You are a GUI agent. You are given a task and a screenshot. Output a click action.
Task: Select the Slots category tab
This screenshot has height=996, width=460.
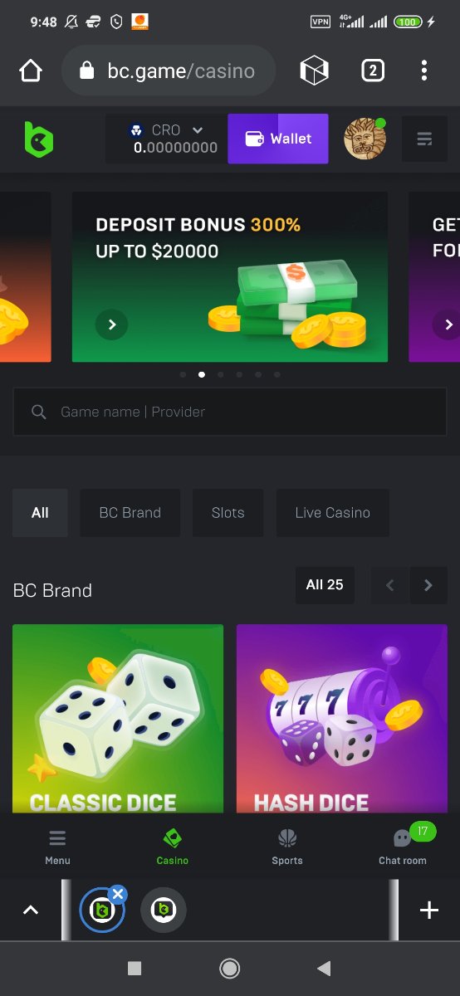(228, 513)
